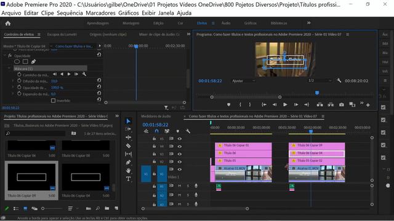394x221 pixels.
Task: Click New Bin folder icon in project panel
Action: pos(107,208)
